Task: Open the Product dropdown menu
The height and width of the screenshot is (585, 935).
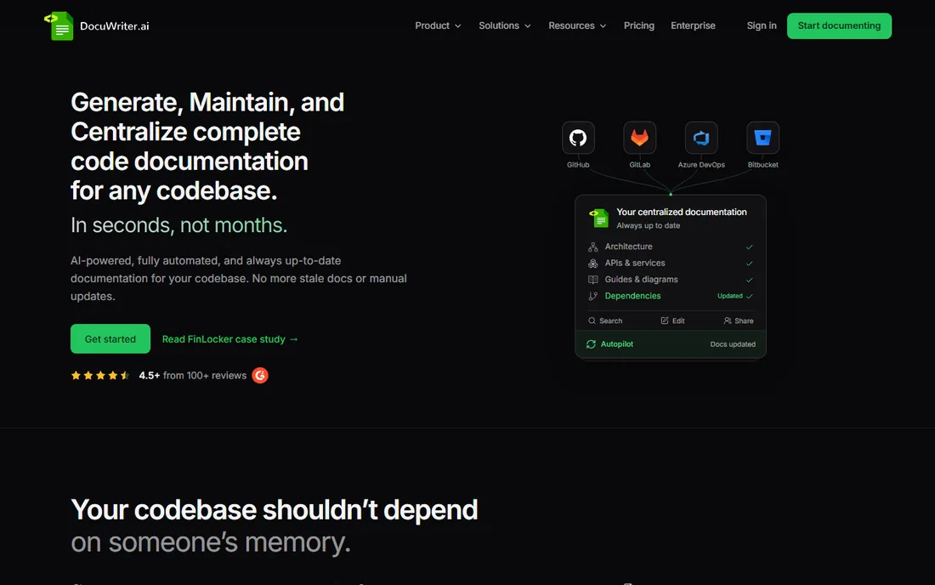Action: pos(438,26)
